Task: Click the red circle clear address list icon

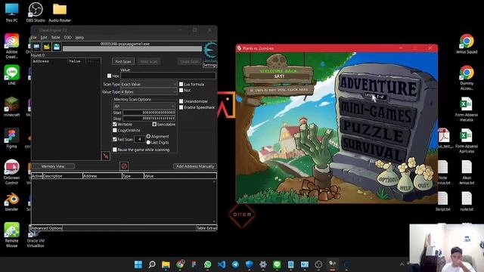Action: [124, 166]
